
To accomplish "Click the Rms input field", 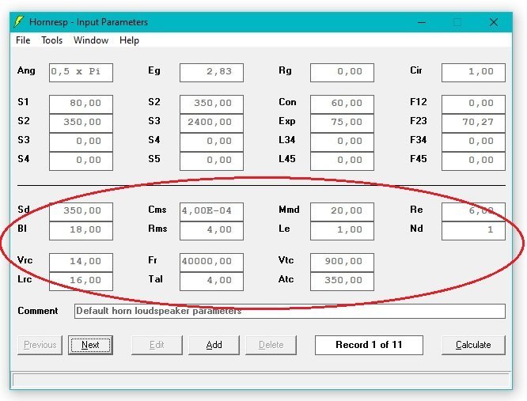I will 211,231.
